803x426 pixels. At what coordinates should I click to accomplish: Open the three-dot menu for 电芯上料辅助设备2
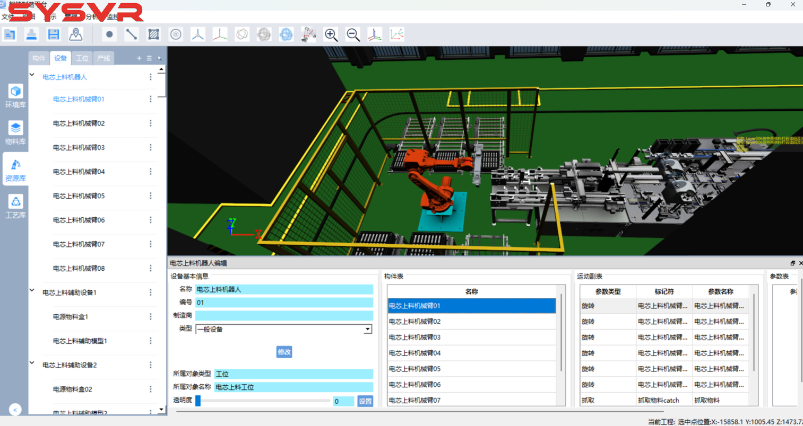[151, 365]
